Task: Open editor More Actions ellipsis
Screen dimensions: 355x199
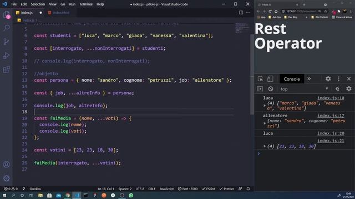Action: tap(248, 13)
